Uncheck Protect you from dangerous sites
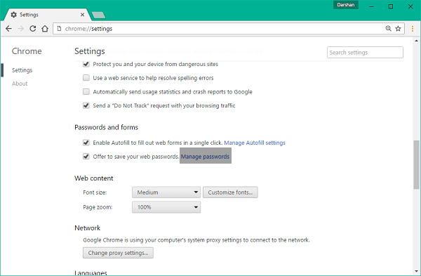This screenshot has width=421, height=276. click(x=86, y=64)
